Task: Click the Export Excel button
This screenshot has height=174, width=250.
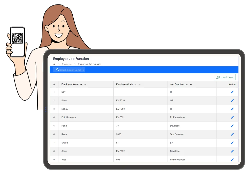Action: point(225,77)
